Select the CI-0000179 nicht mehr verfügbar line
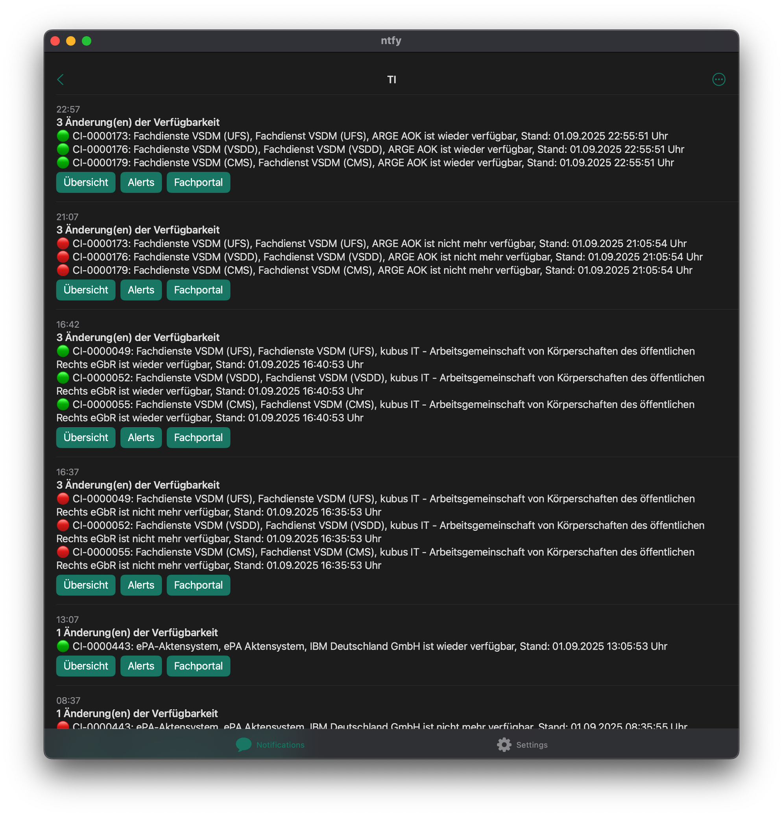Image resolution: width=783 pixels, height=817 pixels. click(374, 270)
